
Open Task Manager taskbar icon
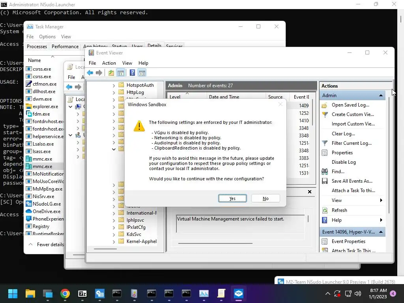(204, 294)
